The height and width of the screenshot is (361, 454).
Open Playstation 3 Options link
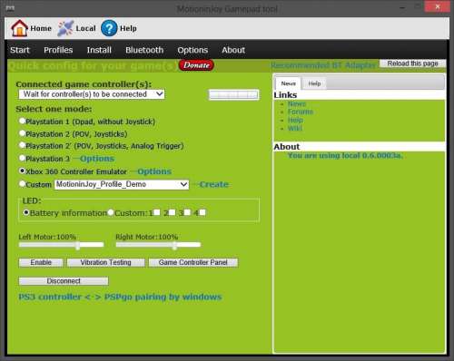click(97, 159)
